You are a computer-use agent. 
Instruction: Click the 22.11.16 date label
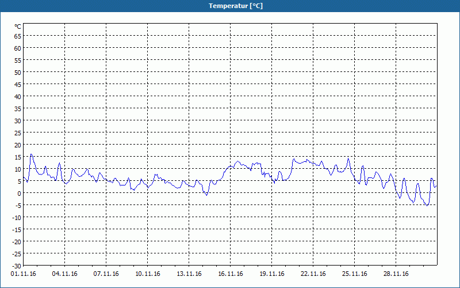click(313, 274)
